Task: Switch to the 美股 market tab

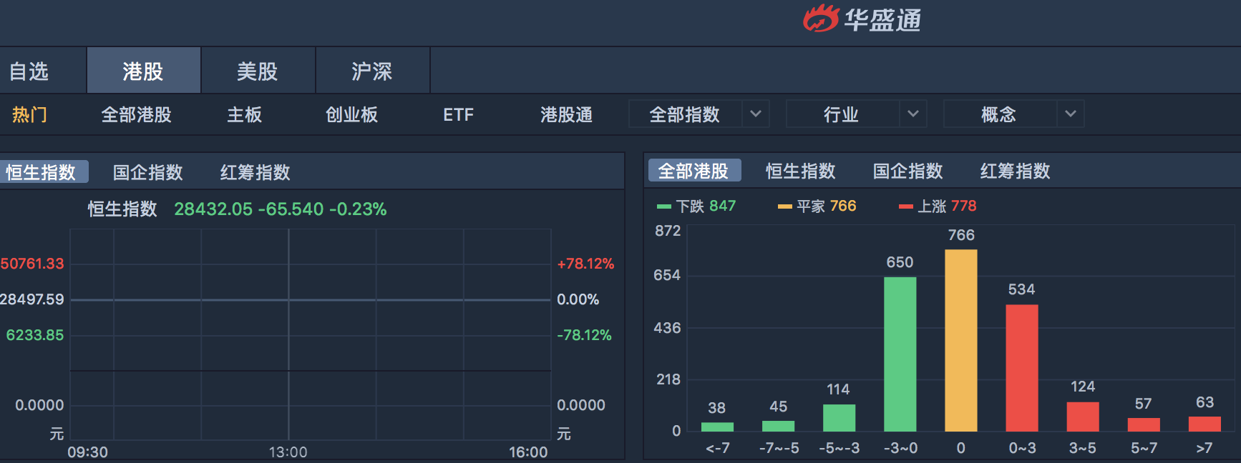Action: pyautogui.click(x=258, y=71)
